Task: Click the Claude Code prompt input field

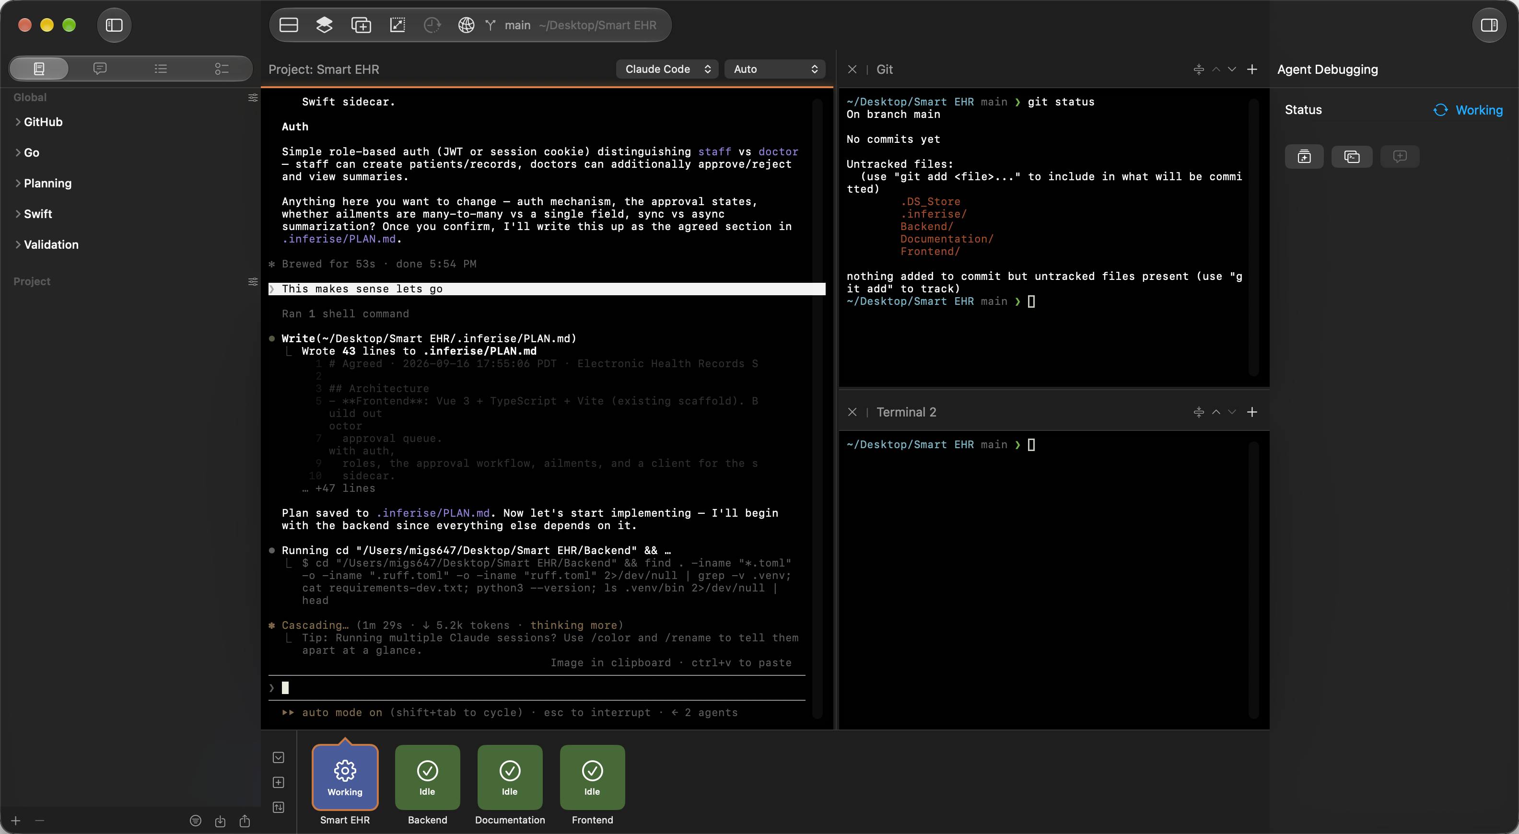Action: click(537, 688)
